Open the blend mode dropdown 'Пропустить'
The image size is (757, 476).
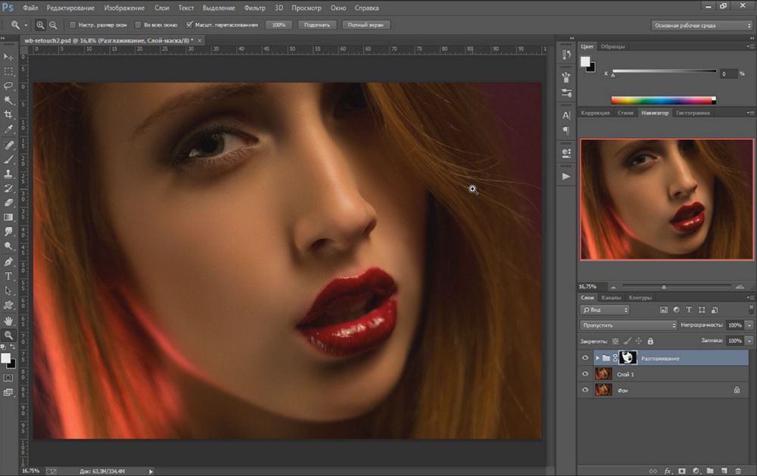coord(628,325)
